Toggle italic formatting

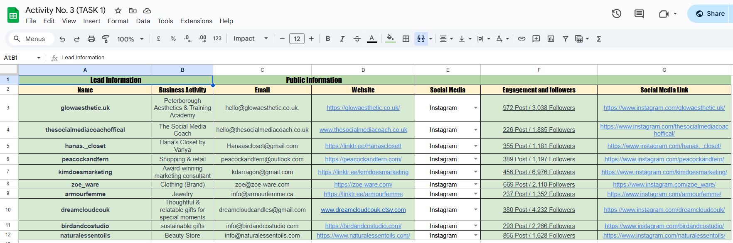(342, 39)
